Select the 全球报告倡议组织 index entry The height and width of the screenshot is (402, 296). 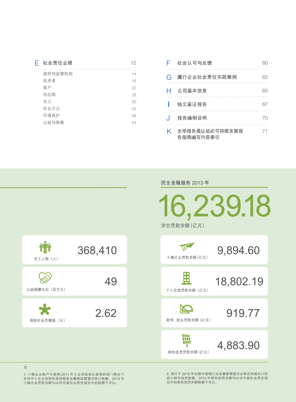click(x=210, y=134)
